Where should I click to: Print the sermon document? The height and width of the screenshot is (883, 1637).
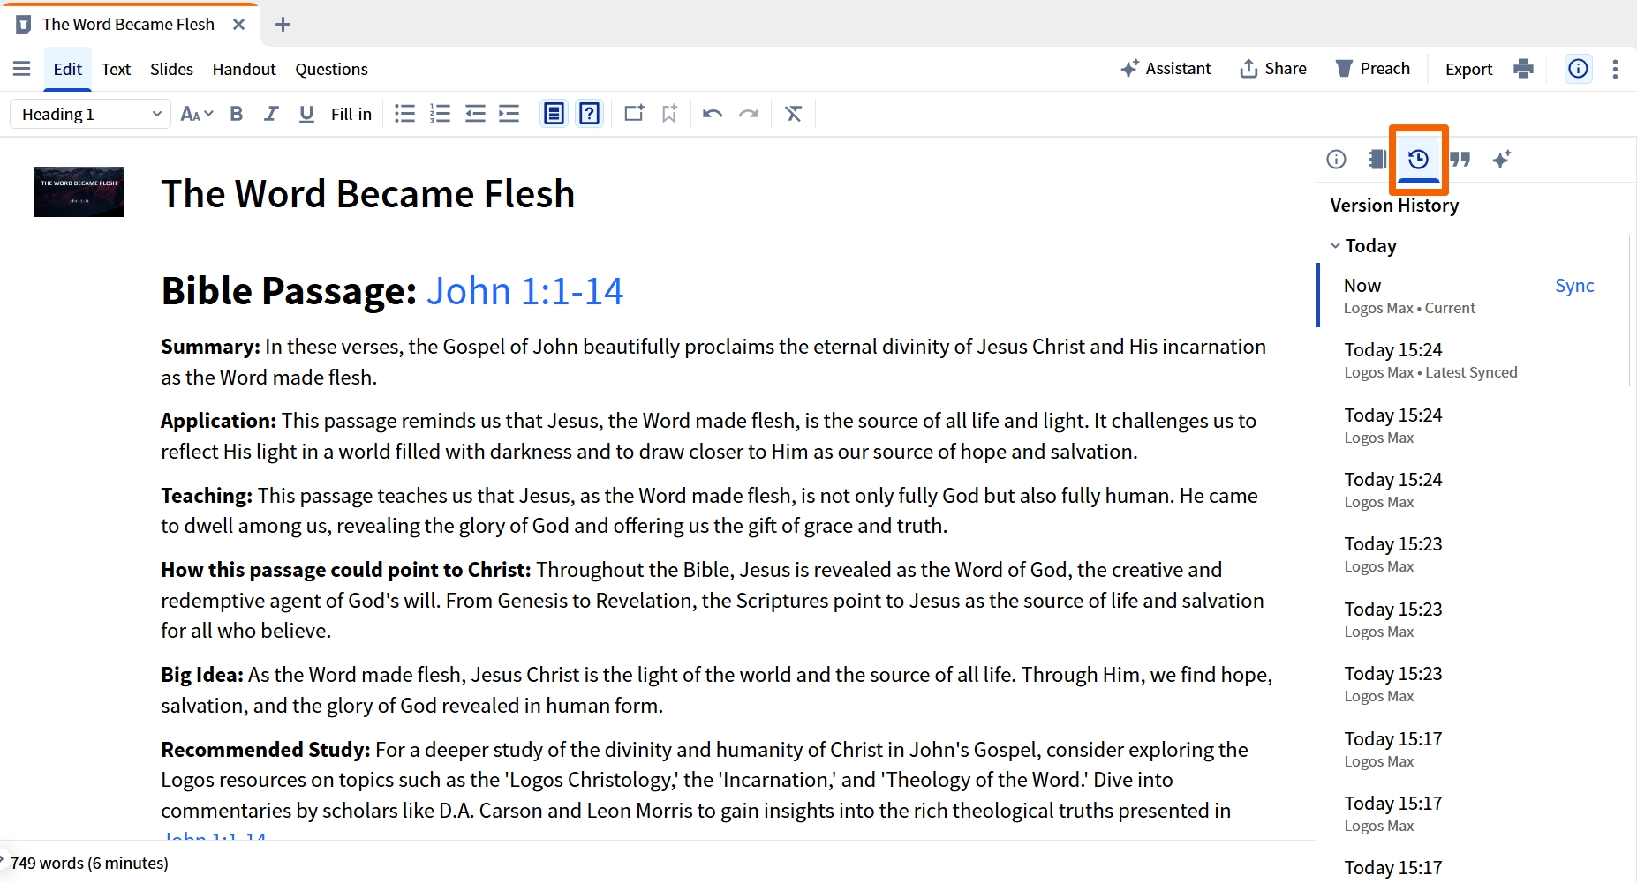click(1523, 69)
